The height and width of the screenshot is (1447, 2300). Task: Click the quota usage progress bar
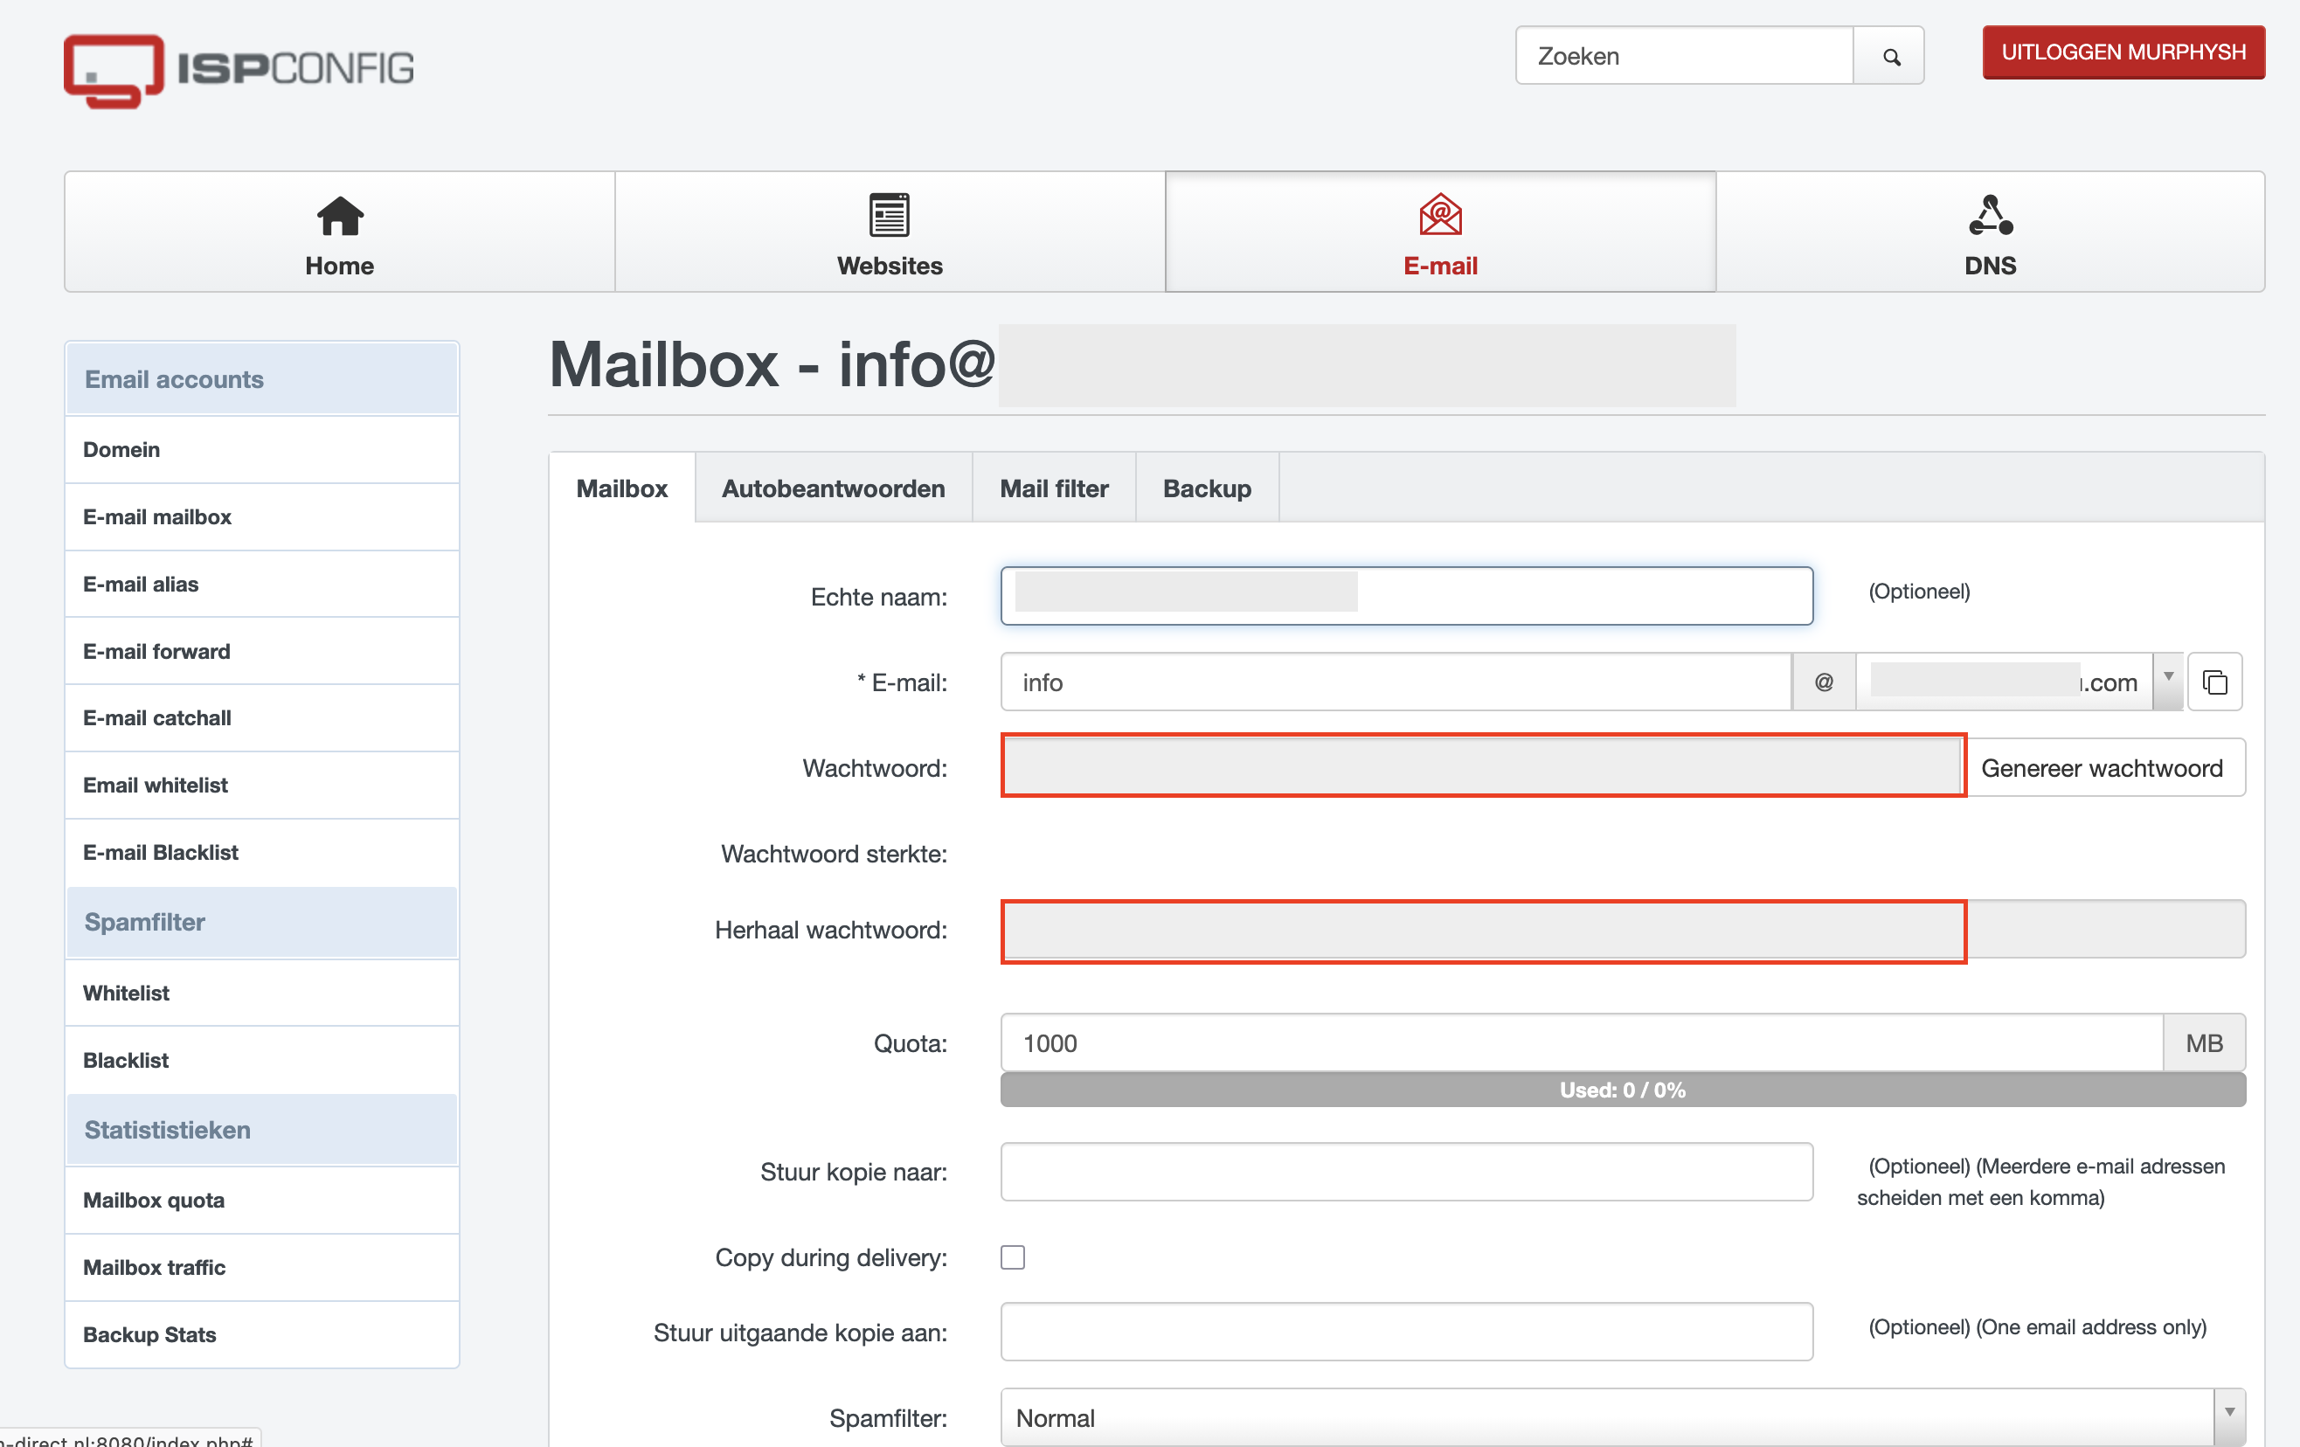pyautogui.click(x=1622, y=1090)
